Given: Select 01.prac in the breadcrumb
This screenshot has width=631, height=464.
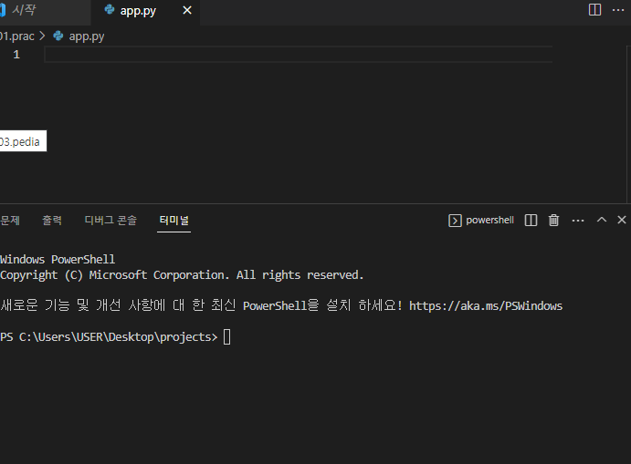Looking at the screenshot, I should [17, 36].
